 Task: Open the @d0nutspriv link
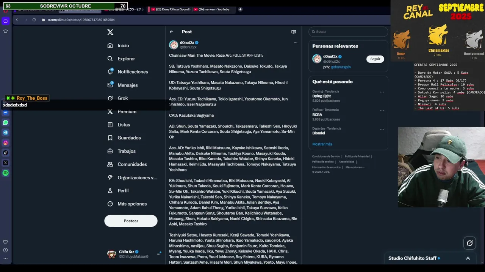341,67
